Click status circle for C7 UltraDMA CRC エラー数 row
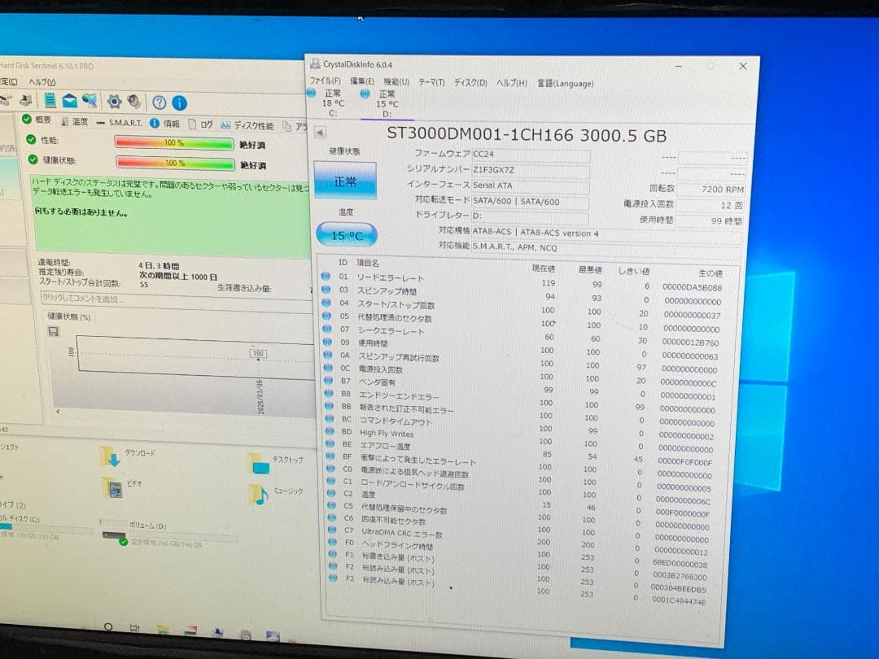879x659 pixels. point(332,530)
